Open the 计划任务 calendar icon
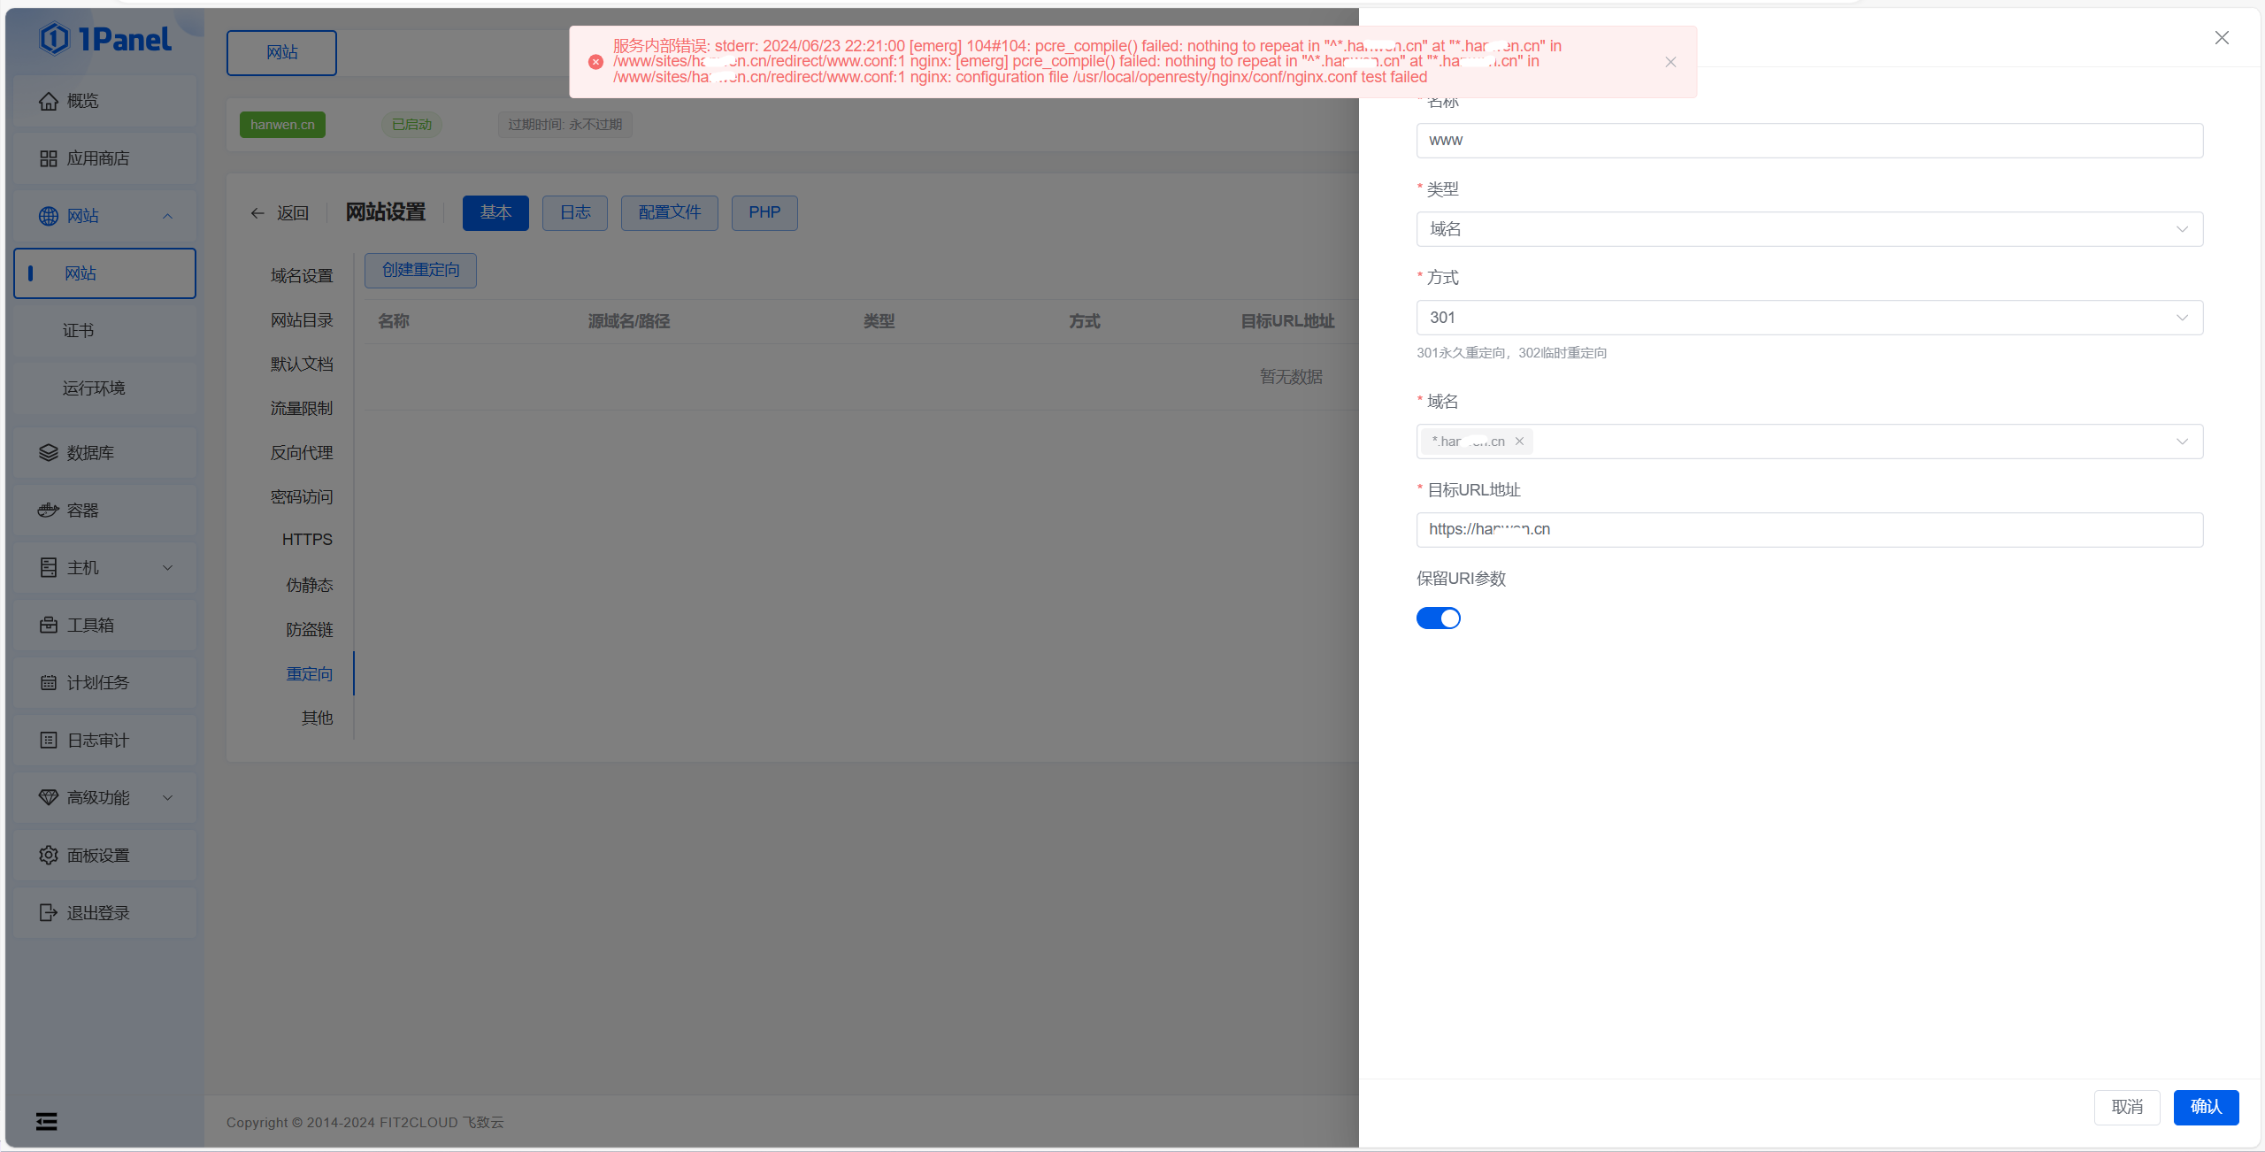Viewport: 2265px width, 1152px height. click(x=49, y=683)
